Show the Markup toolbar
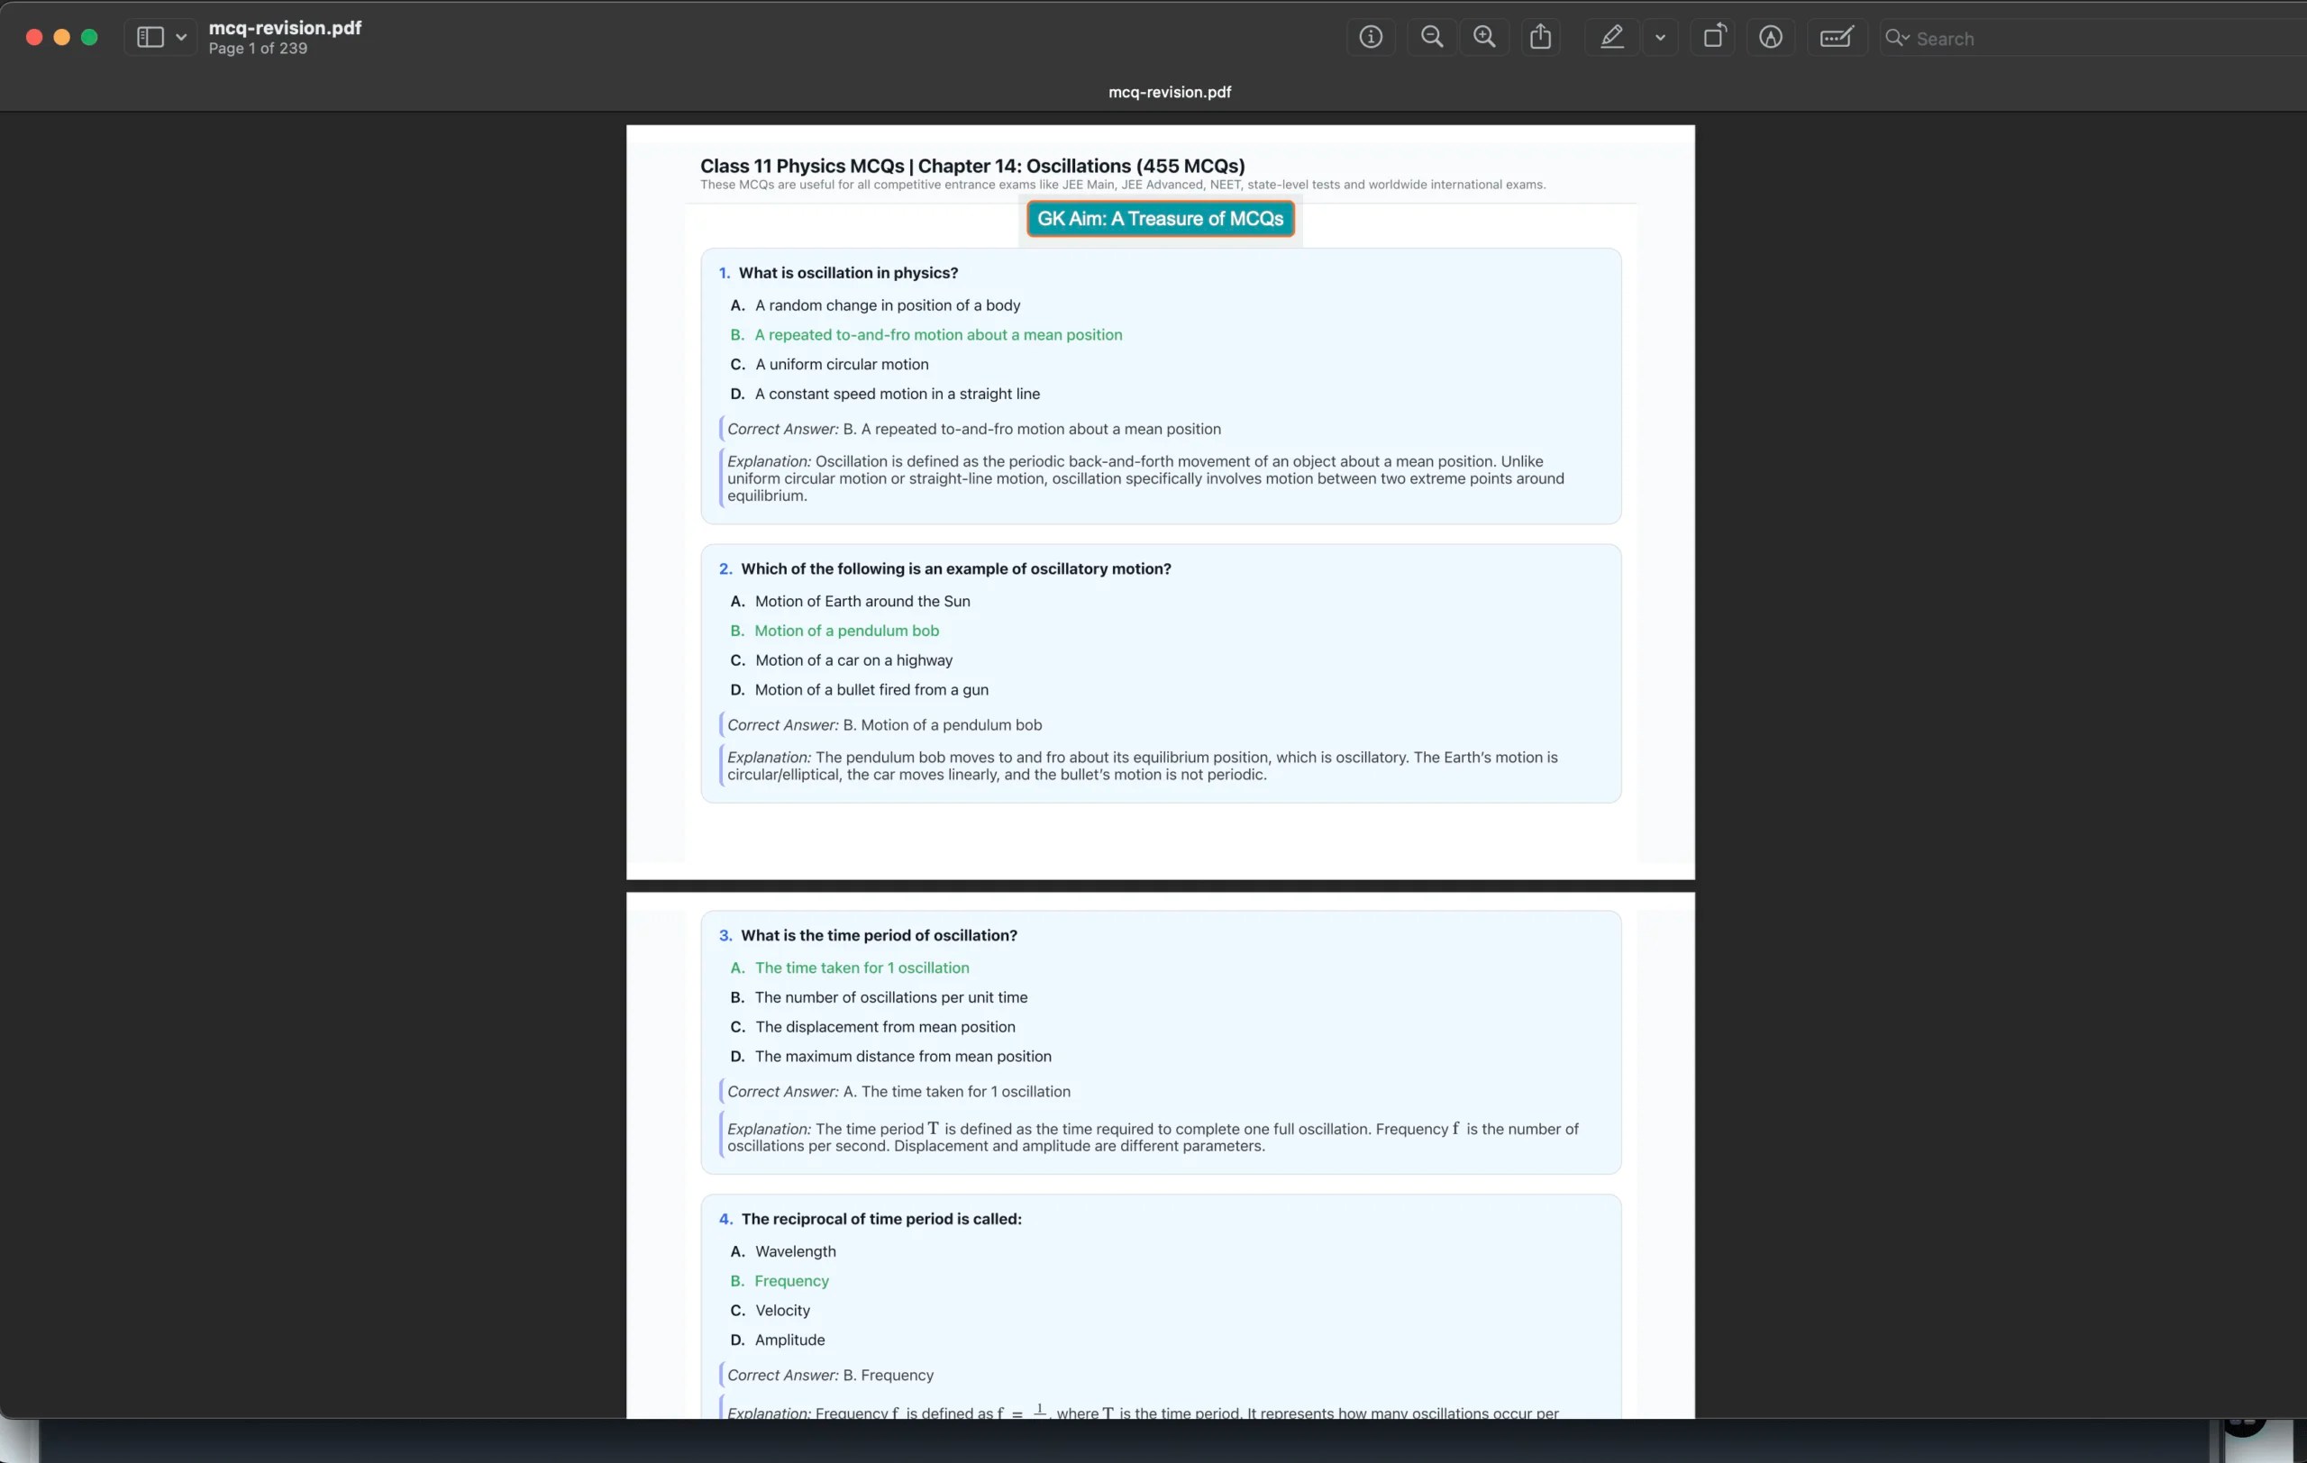 (x=1770, y=37)
